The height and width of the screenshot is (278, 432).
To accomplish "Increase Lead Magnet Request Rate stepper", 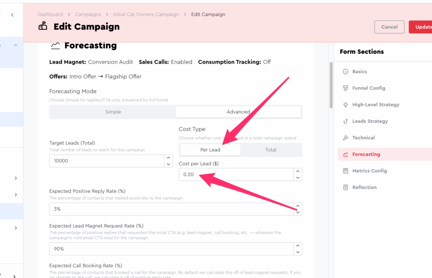I will point(298,246).
